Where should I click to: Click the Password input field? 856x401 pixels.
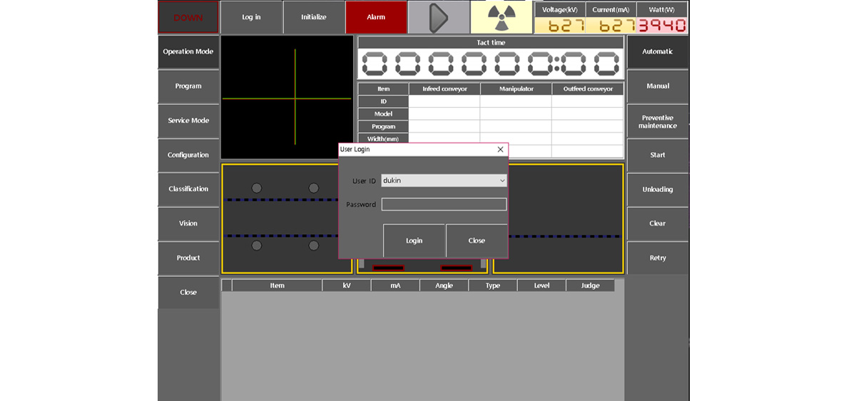click(444, 205)
